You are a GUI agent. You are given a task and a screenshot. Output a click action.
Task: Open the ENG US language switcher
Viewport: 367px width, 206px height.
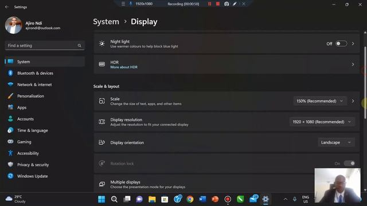tap(306, 199)
